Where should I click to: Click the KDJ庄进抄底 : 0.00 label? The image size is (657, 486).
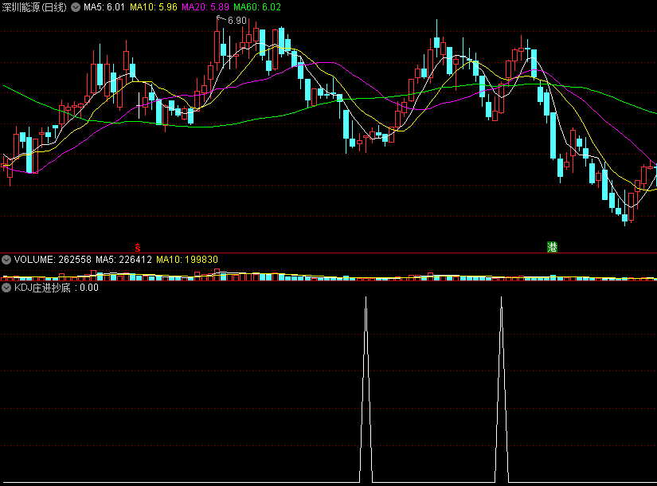click(57, 288)
